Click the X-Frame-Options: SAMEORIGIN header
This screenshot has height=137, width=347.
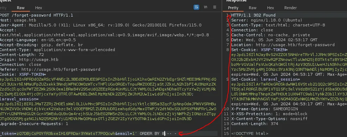tap(264, 109)
